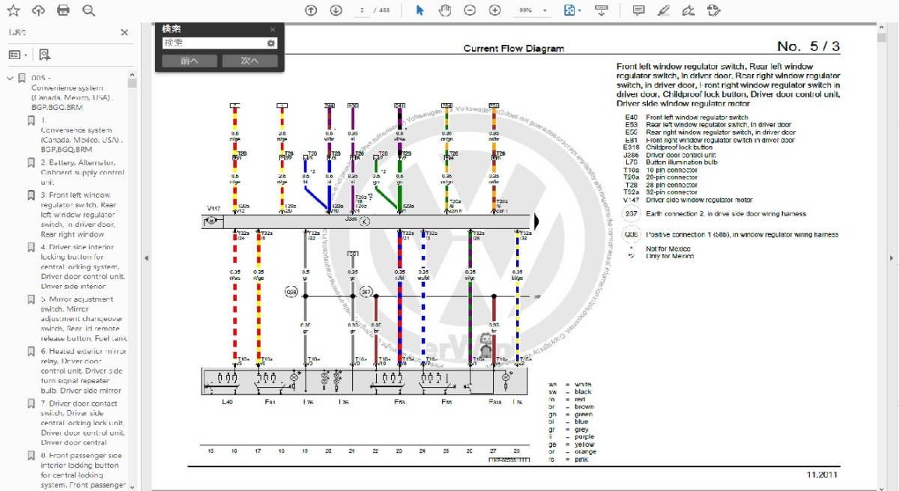The height and width of the screenshot is (491, 899).
Task: Go to previous page arrow
Action: pos(312,10)
